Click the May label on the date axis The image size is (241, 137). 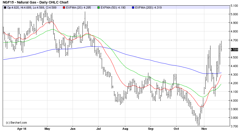[x=47, y=129]
